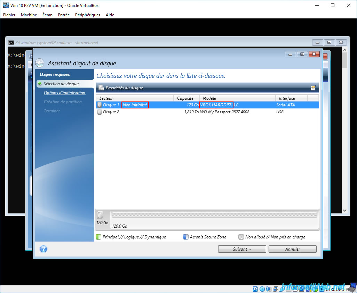This screenshot has width=357, height=293.
Task: Click the back arrow in wizard header
Action: coord(40,63)
